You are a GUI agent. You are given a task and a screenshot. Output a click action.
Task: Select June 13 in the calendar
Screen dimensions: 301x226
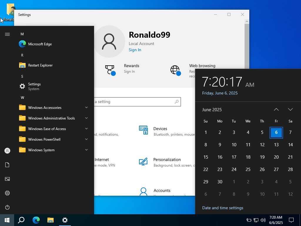click(x=276, y=145)
